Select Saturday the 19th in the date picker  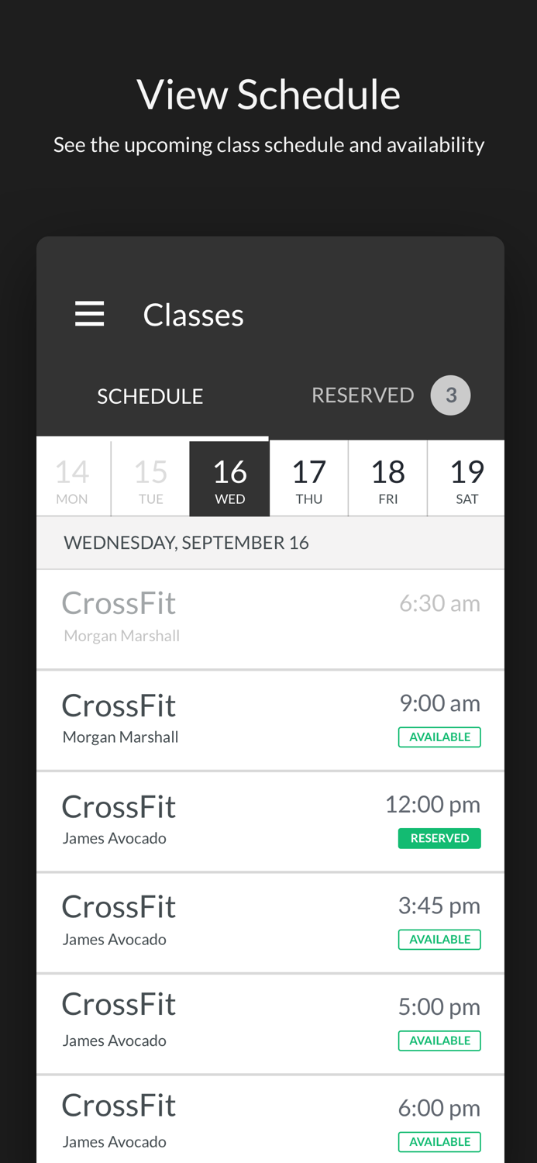467,477
